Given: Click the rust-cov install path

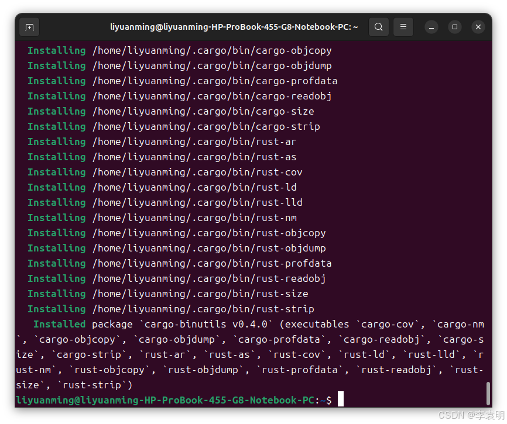Looking at the screenshot, I should [x=197, y=172].
